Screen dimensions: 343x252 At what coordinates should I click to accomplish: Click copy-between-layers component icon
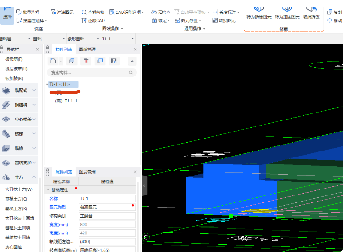click(x=100, y=61)
